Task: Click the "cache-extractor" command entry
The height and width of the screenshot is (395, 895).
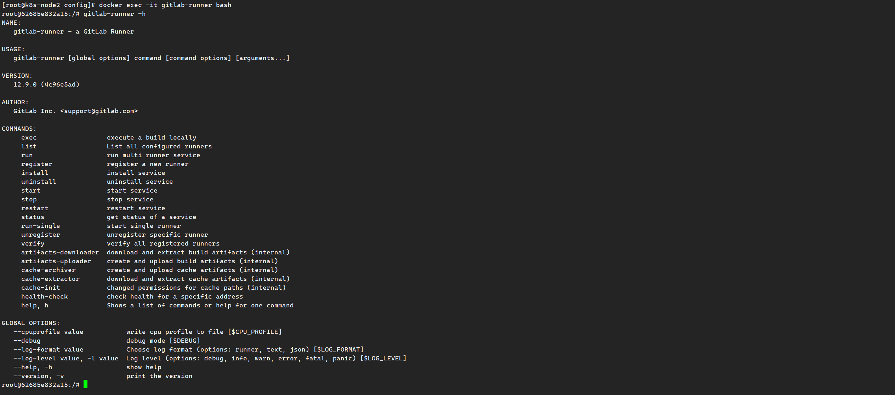Action: pyautogui.click(x=50, y=279)
